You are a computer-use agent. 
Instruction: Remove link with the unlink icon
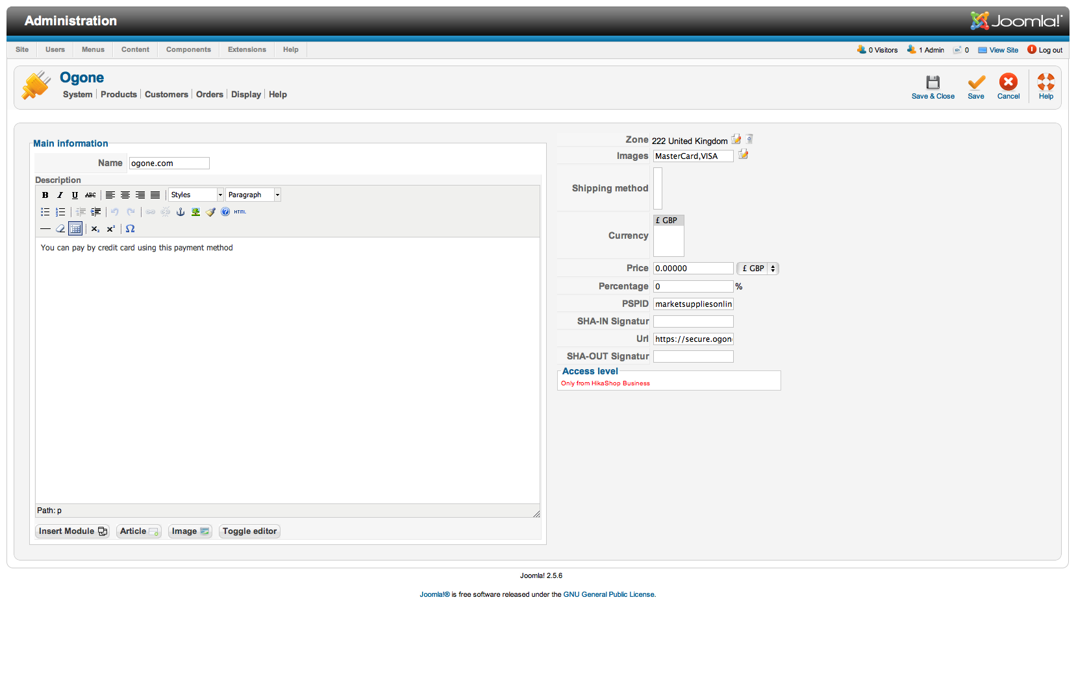[166, 211]
